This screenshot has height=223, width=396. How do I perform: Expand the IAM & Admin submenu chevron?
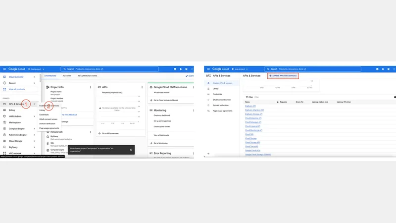[34, 116]
